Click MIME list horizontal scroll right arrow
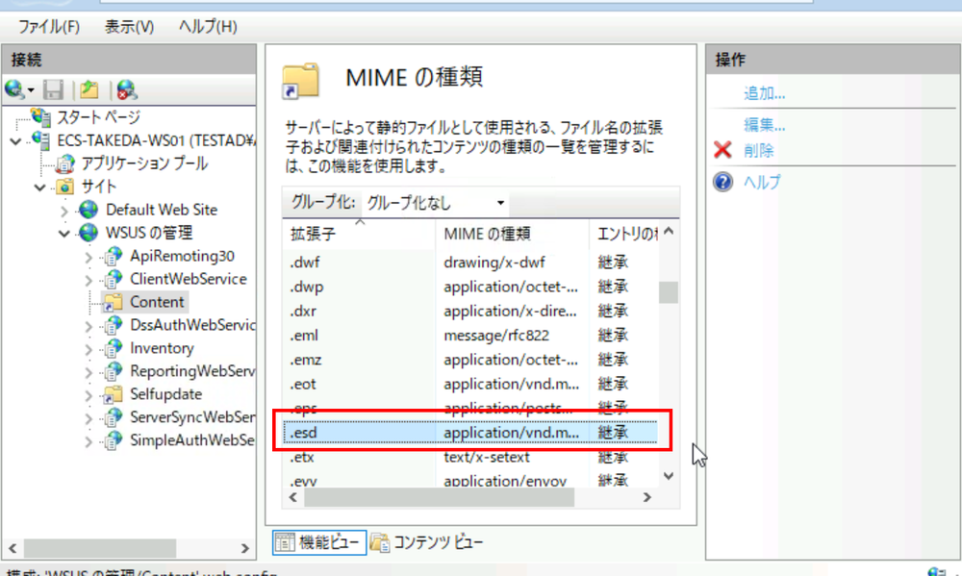The width and height of the screenshot is (962, 576). [646, 497]
